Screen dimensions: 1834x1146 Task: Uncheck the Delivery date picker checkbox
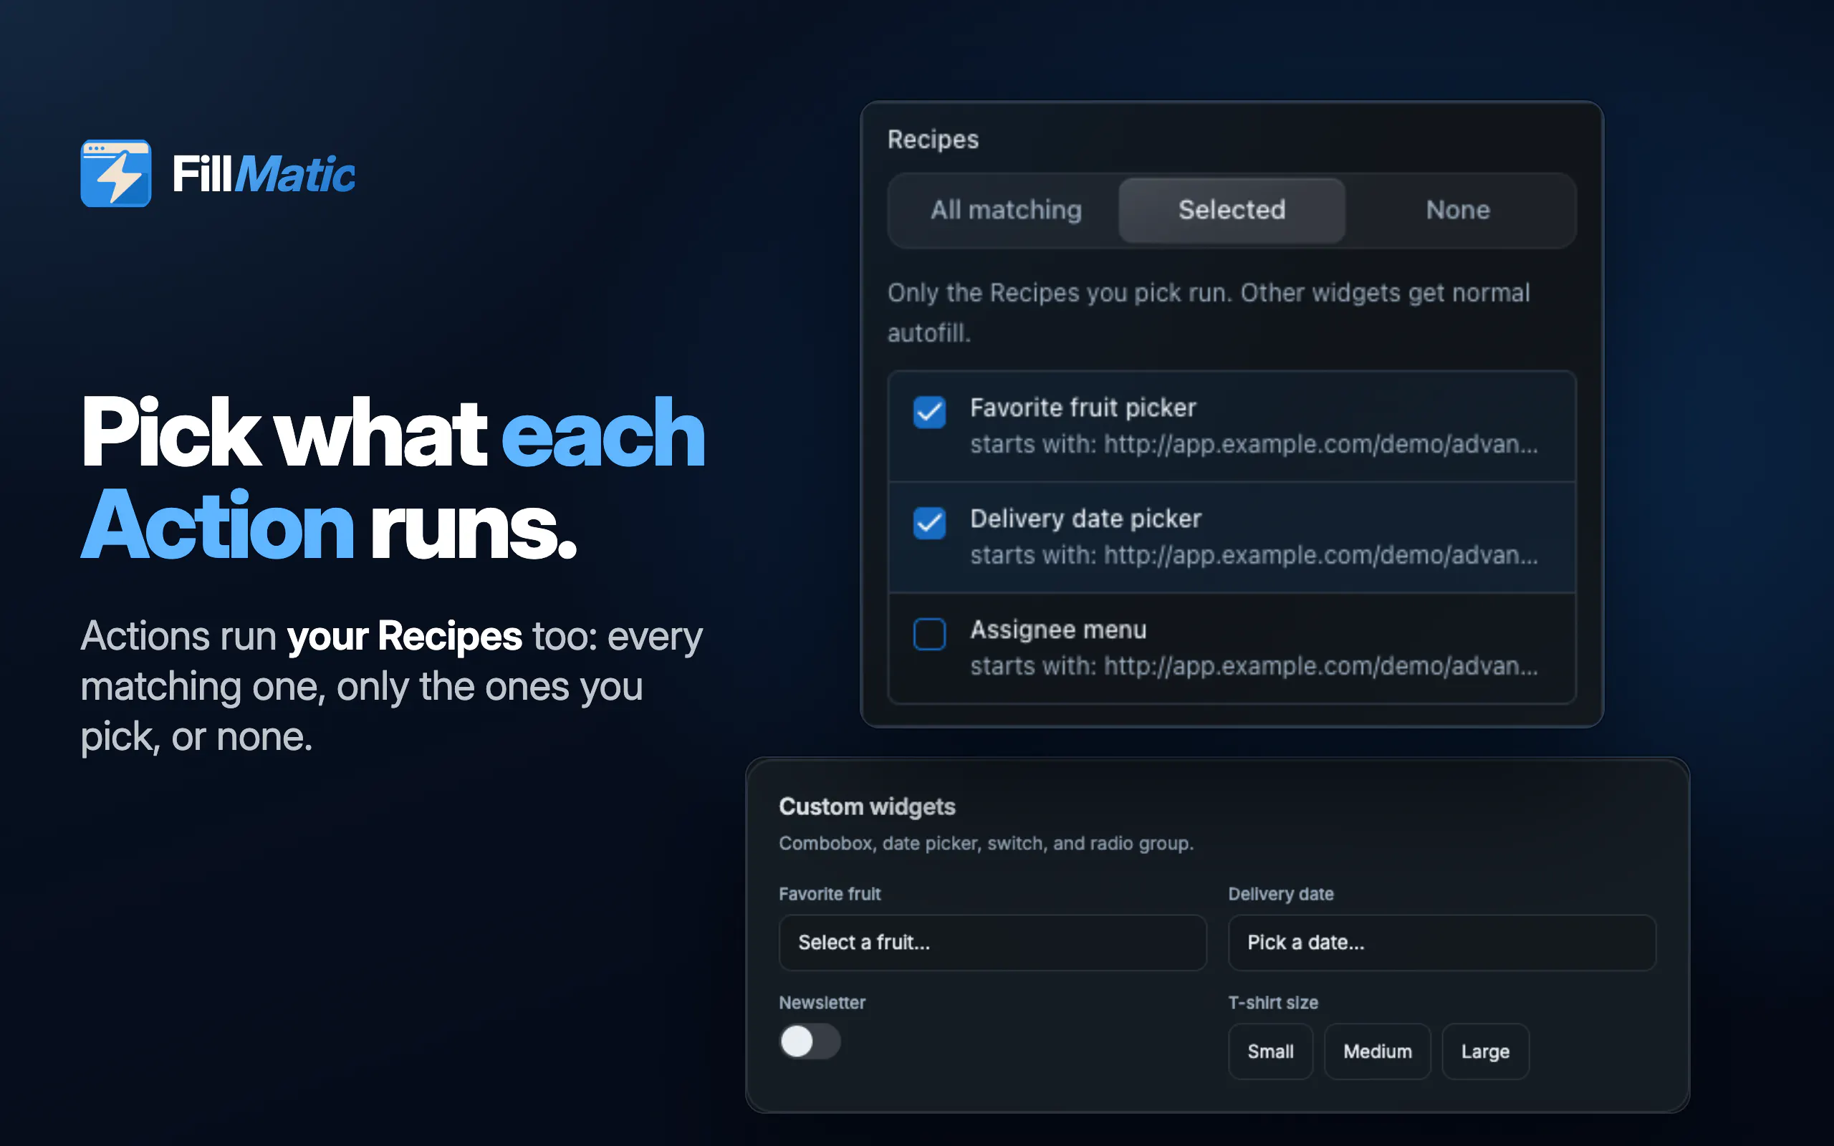(x=929, y=523)
